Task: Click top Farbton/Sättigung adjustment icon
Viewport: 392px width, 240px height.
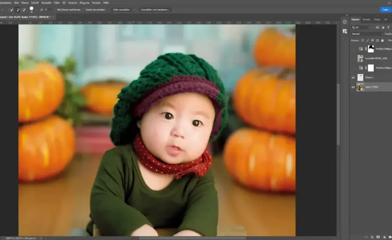Action: [361, 49]
